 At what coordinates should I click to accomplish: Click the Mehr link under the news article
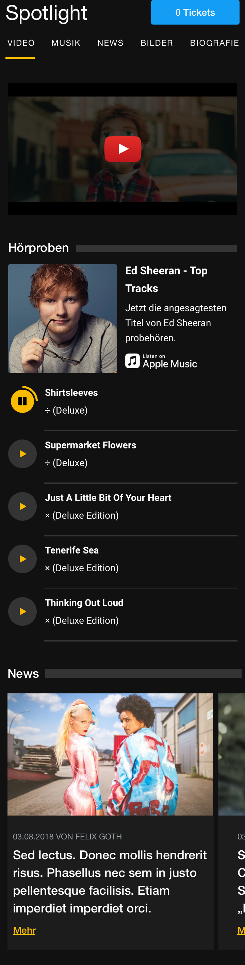point(24,930)
